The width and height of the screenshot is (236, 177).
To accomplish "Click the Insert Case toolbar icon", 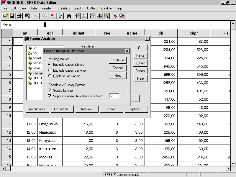I will (x=77, y=16).
